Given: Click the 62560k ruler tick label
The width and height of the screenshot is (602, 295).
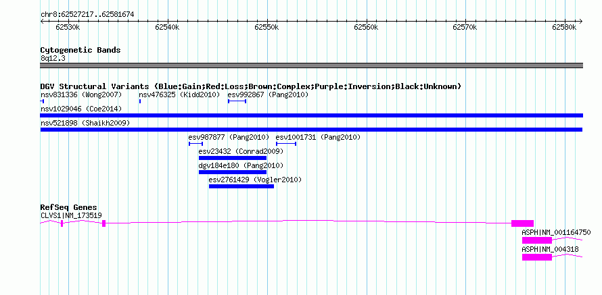Looking at the screenshot, I should coord(366,27).
